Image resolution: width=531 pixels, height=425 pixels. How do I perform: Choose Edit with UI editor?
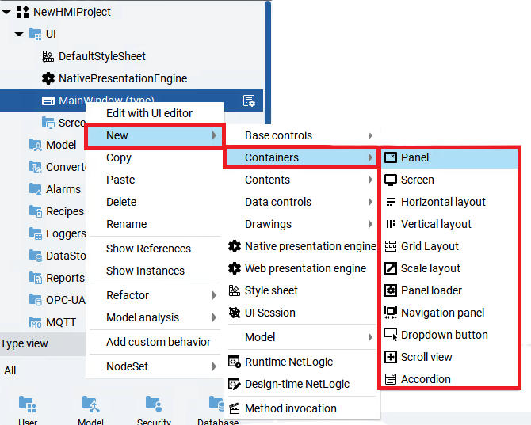[149, 113]
